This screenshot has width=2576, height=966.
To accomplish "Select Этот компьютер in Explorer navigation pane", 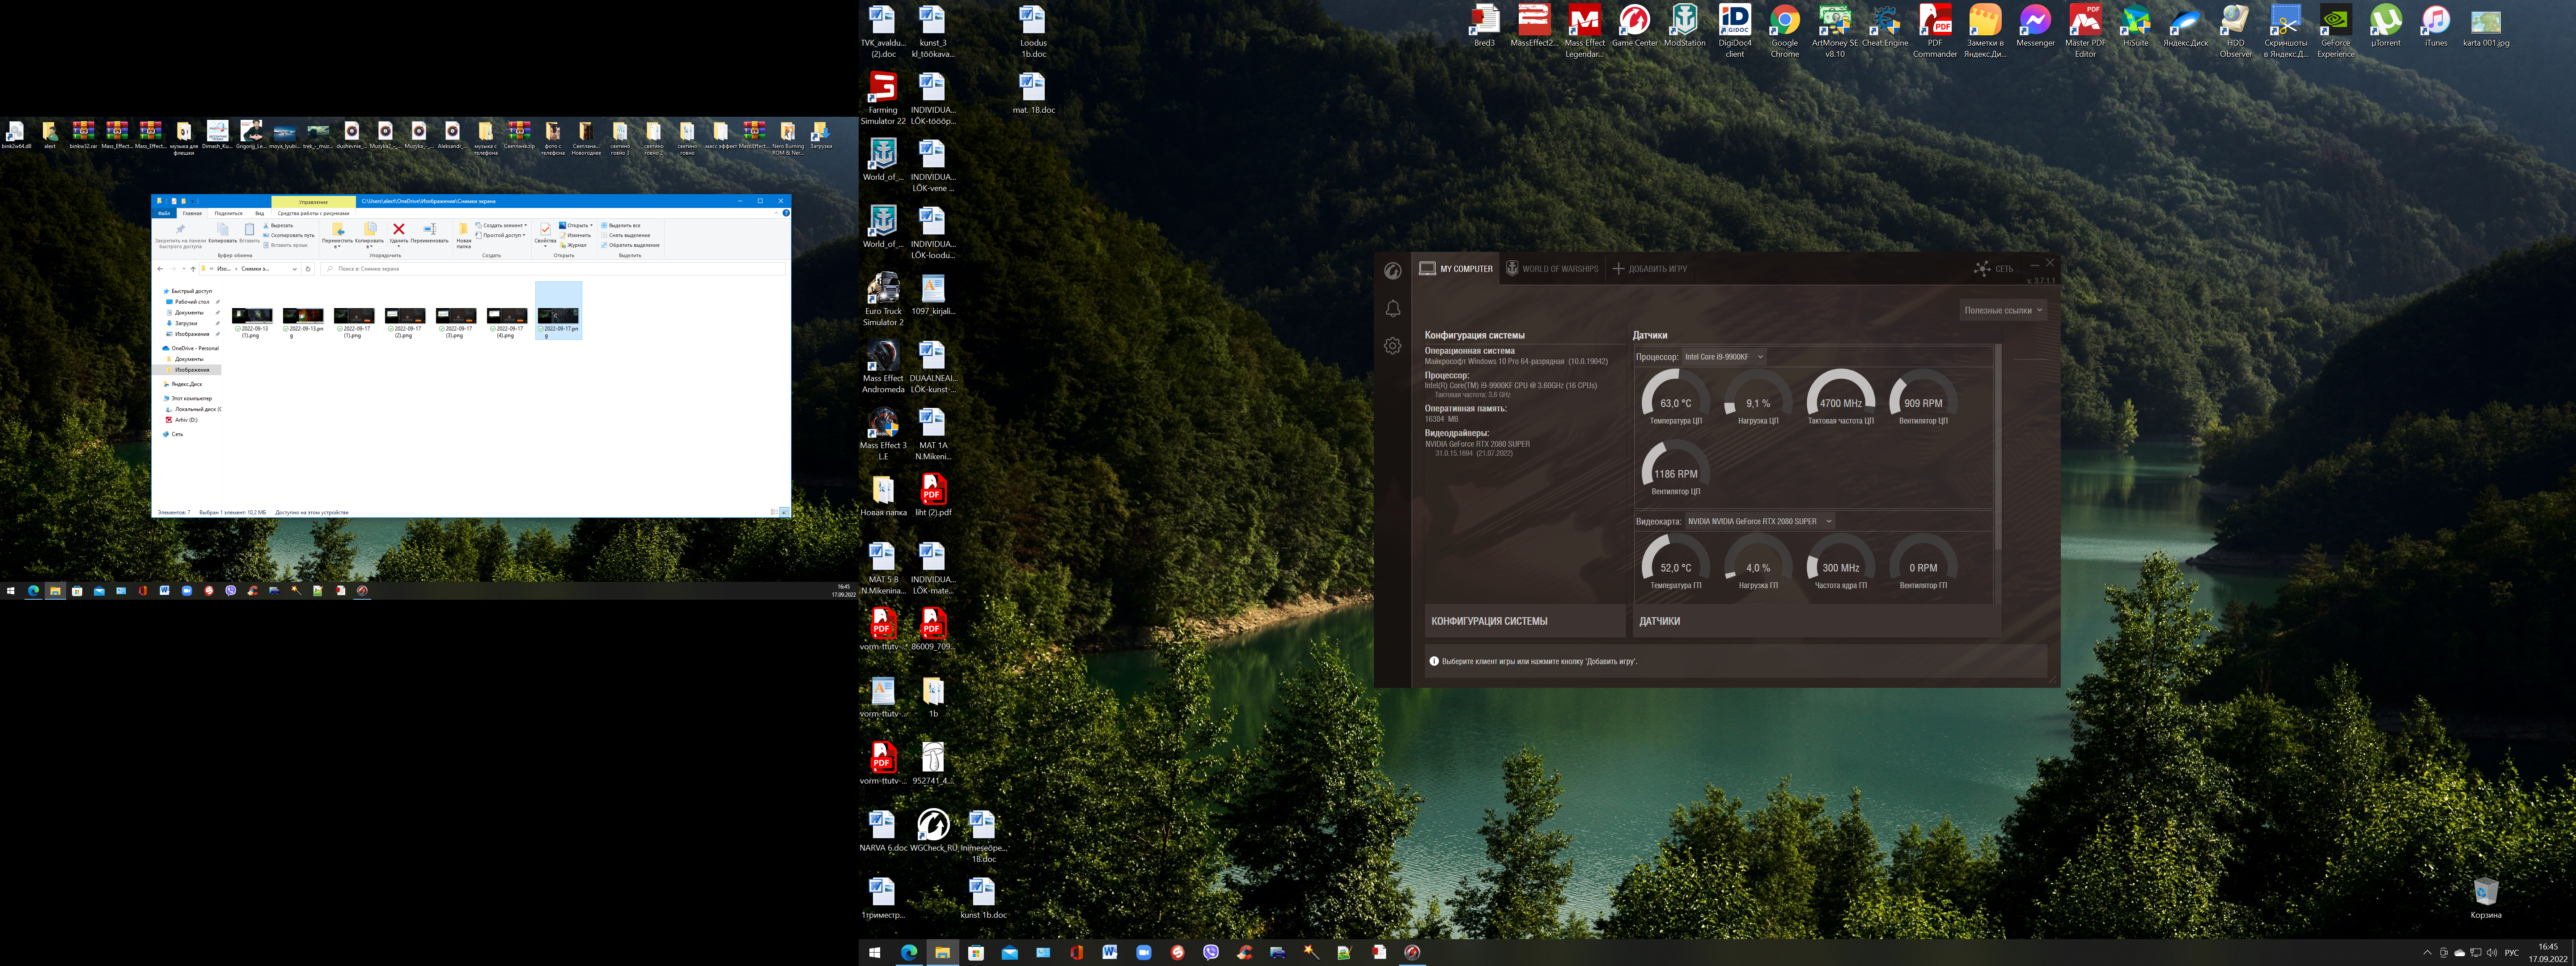I will click(x=188, y=398).
